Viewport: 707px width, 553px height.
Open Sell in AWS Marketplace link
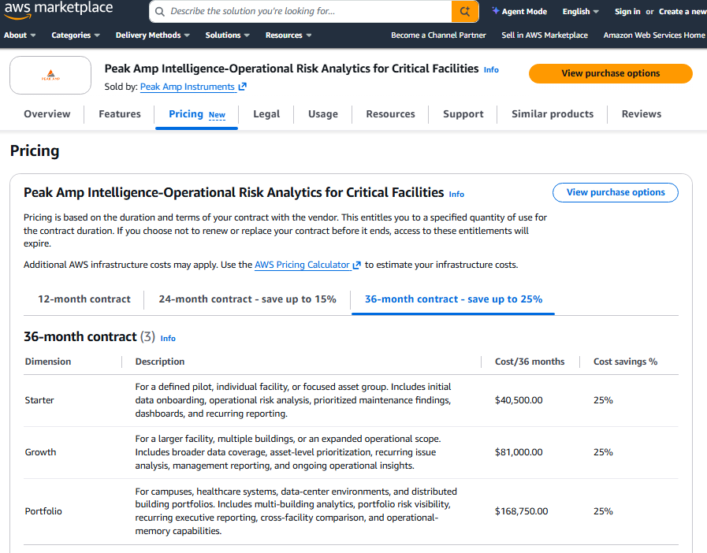545,35
